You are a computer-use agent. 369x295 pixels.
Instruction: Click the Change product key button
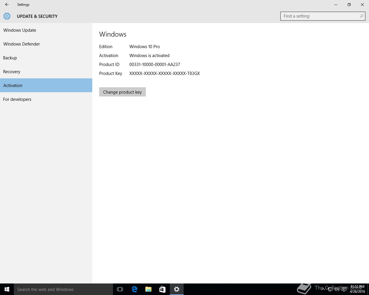click(123, 92)
